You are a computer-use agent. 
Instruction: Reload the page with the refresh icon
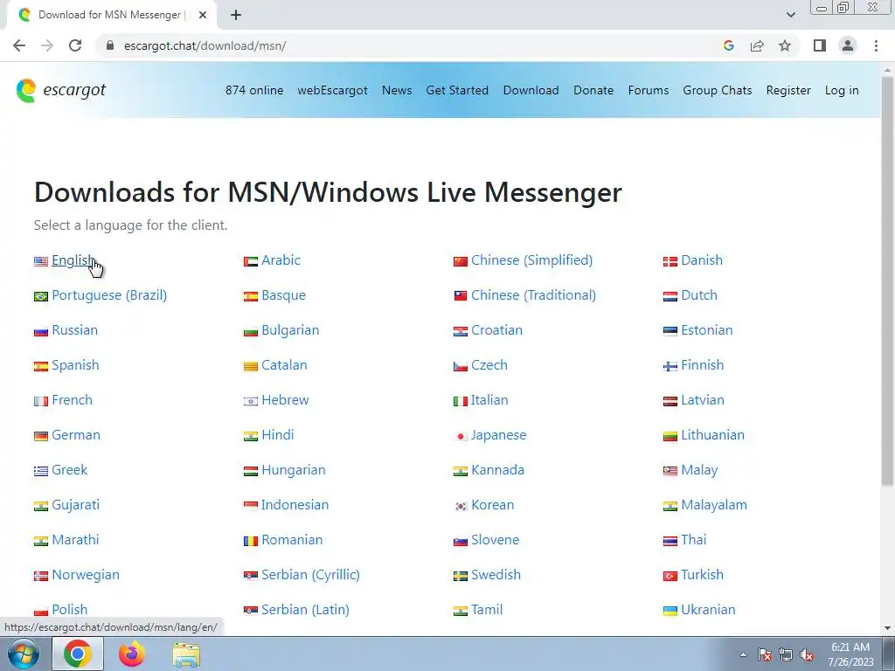75,45
